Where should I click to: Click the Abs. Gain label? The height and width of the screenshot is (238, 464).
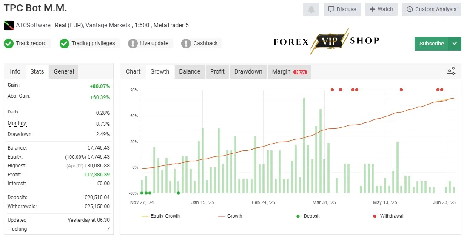point(19,96)
